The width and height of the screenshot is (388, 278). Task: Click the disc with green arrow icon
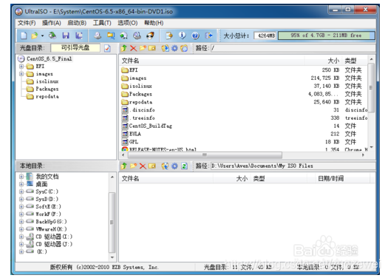click(x=123, y=35)
